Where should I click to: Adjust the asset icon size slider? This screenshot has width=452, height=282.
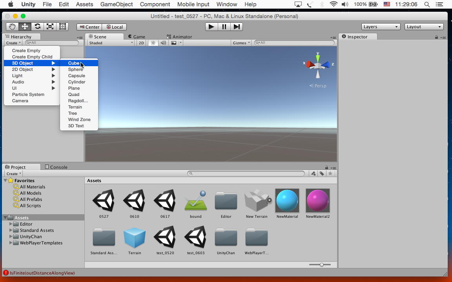(x=321, y=265)
